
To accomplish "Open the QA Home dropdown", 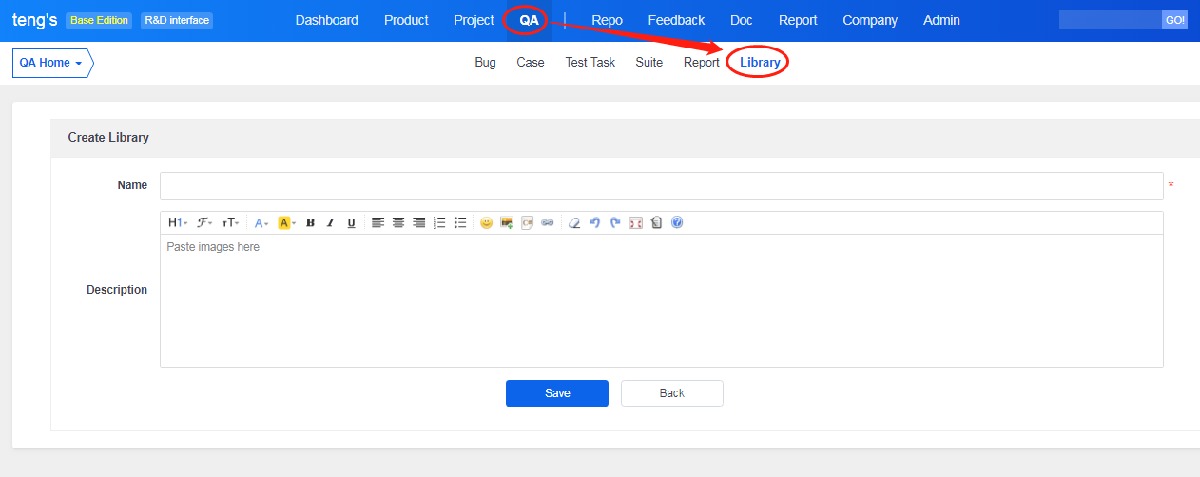I will tap(52, 63).
